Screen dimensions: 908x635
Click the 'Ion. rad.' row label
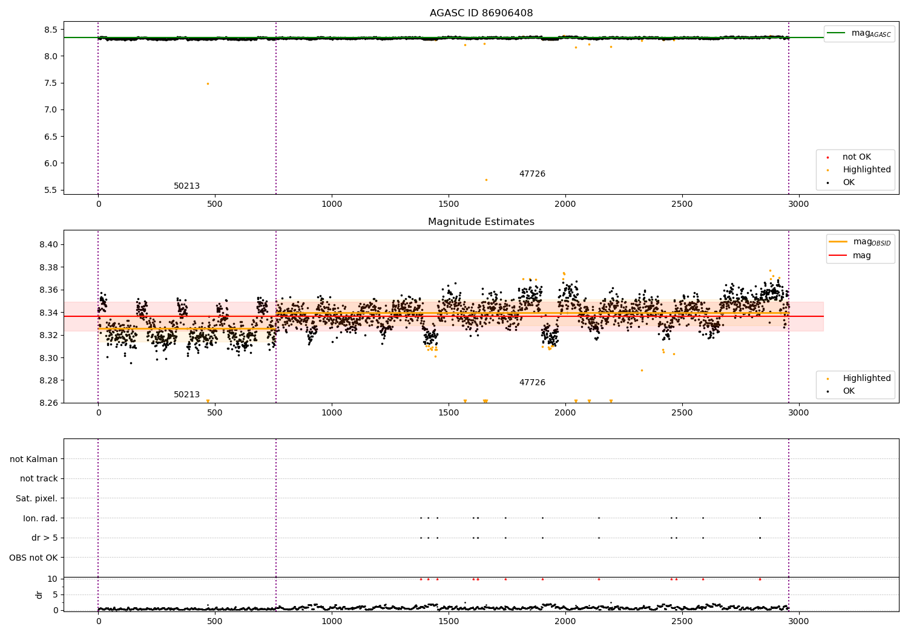(41, 518)
